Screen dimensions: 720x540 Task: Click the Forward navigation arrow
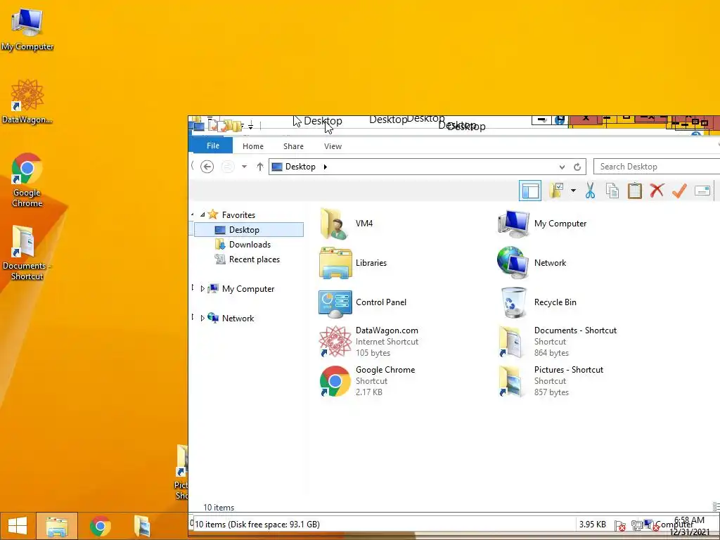(x=228, y=167)
